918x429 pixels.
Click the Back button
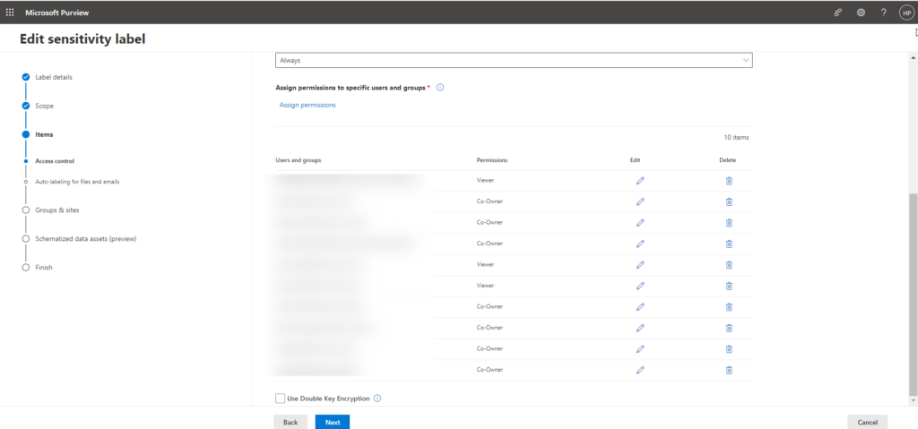point(290,422)
